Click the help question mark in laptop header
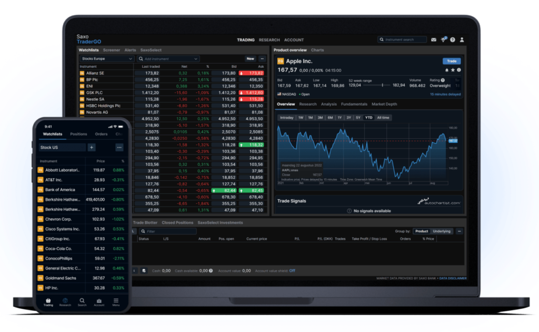This screenshot has width=539, height=332. [453, 40]
